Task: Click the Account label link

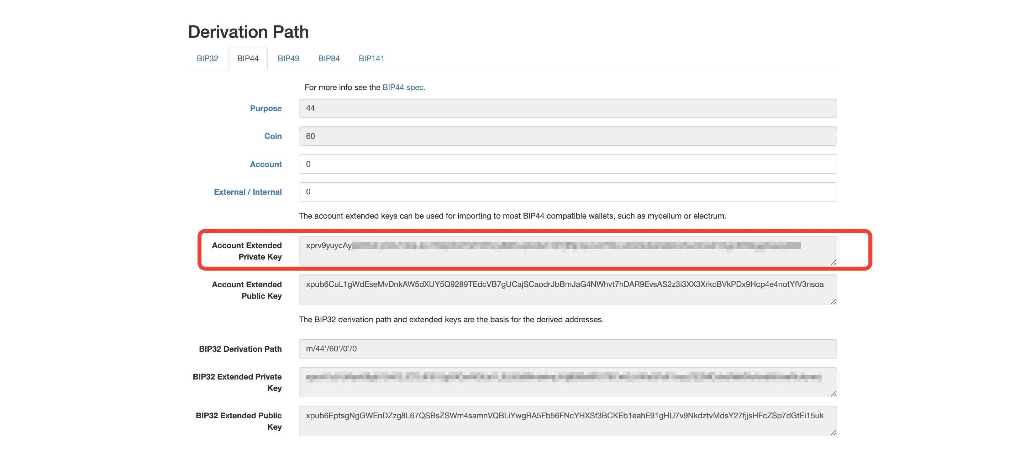Action: pos(266,164)
